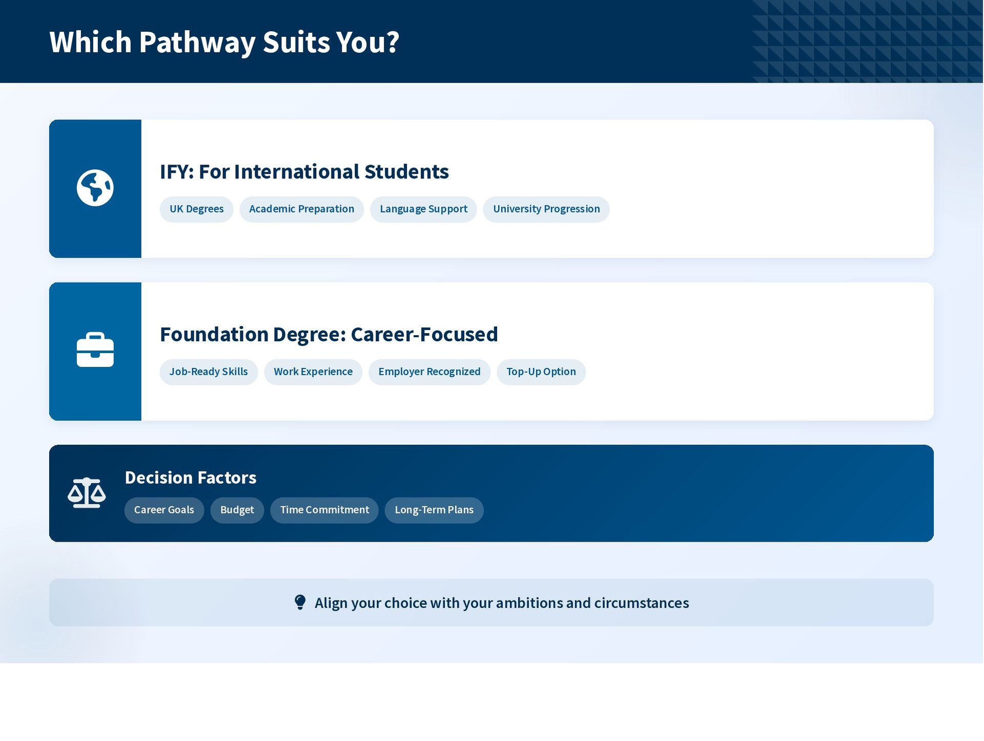Image resolution: width=984 pixels, height=741 pixels.
Task: Select the Academic Preparation tag
Action: (x=301, y=209)
